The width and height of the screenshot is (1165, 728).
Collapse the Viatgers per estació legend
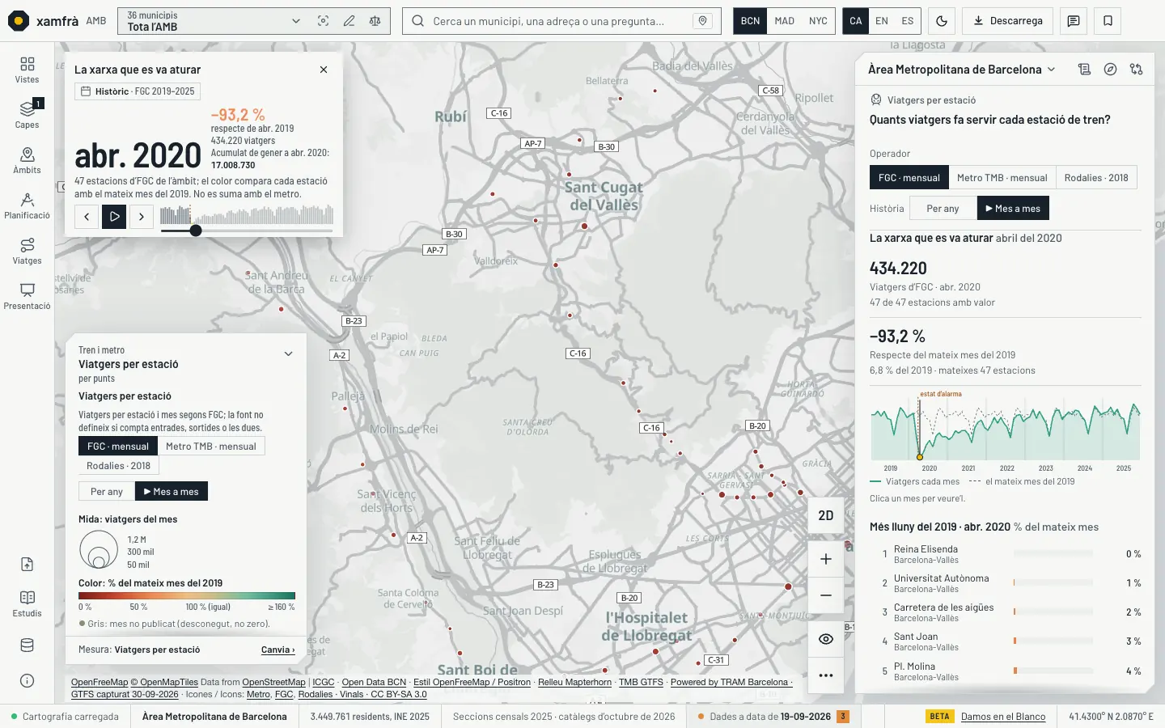[x=288, y=353]
